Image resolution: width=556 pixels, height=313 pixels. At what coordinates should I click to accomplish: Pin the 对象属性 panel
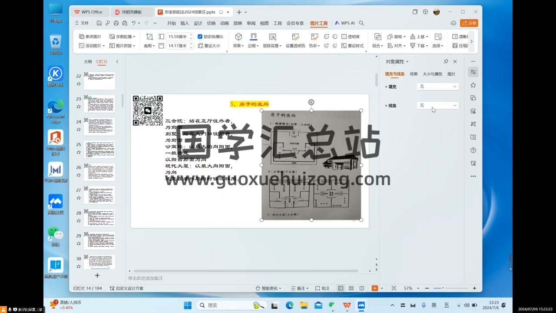(x=446, y=62)
